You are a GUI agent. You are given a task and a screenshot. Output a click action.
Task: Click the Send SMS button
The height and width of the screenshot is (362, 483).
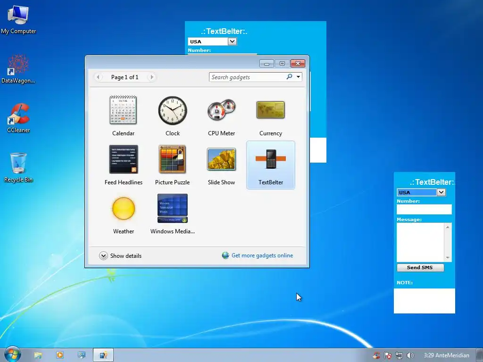click(420, 268)
